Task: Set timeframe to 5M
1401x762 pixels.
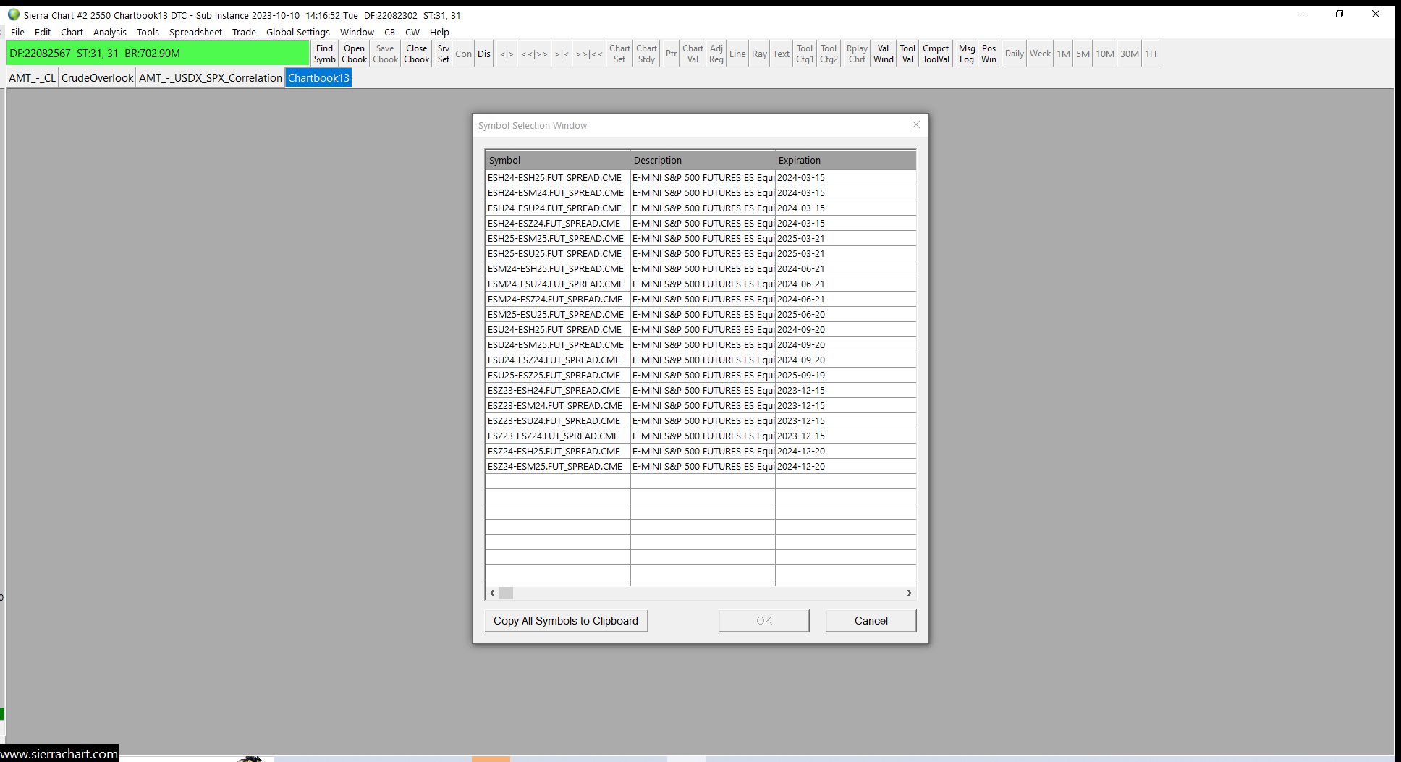Action: click(1083, 54)
